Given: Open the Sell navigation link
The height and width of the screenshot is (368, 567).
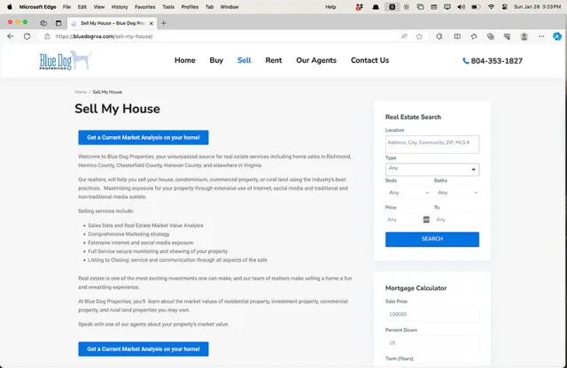Looking at the screenshot, I should pos(245,60).
